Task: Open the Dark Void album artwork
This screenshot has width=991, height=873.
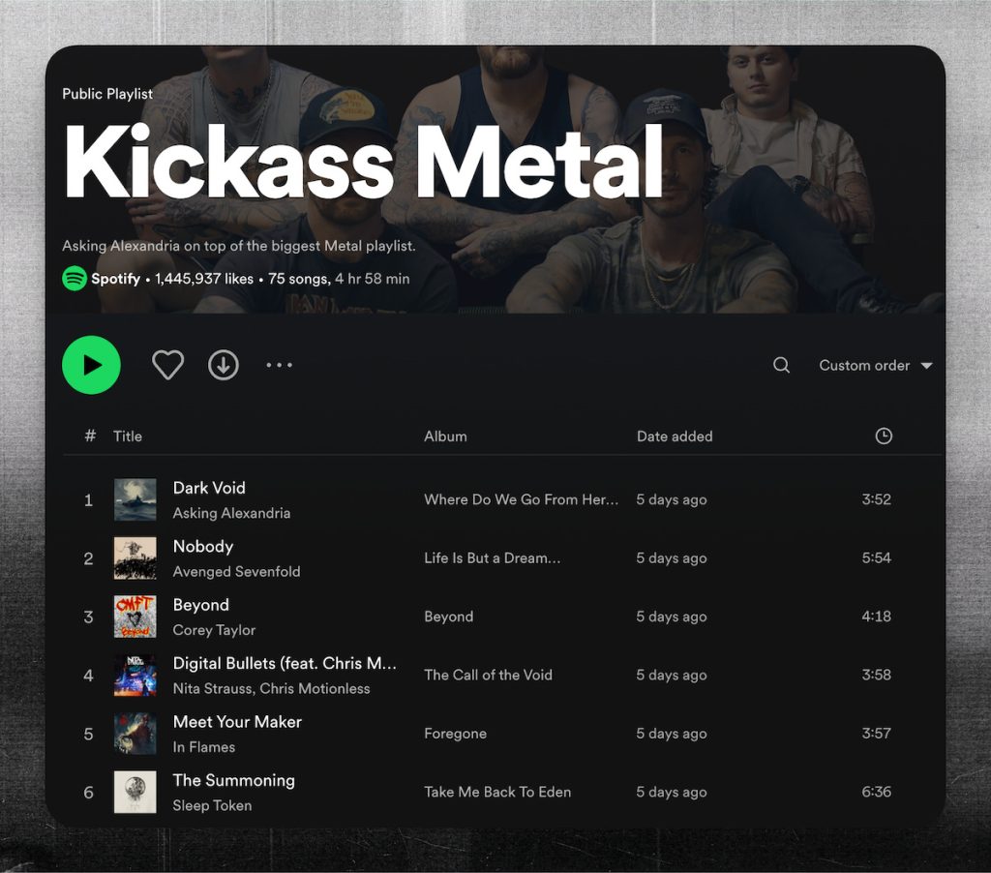Action: 135,500
